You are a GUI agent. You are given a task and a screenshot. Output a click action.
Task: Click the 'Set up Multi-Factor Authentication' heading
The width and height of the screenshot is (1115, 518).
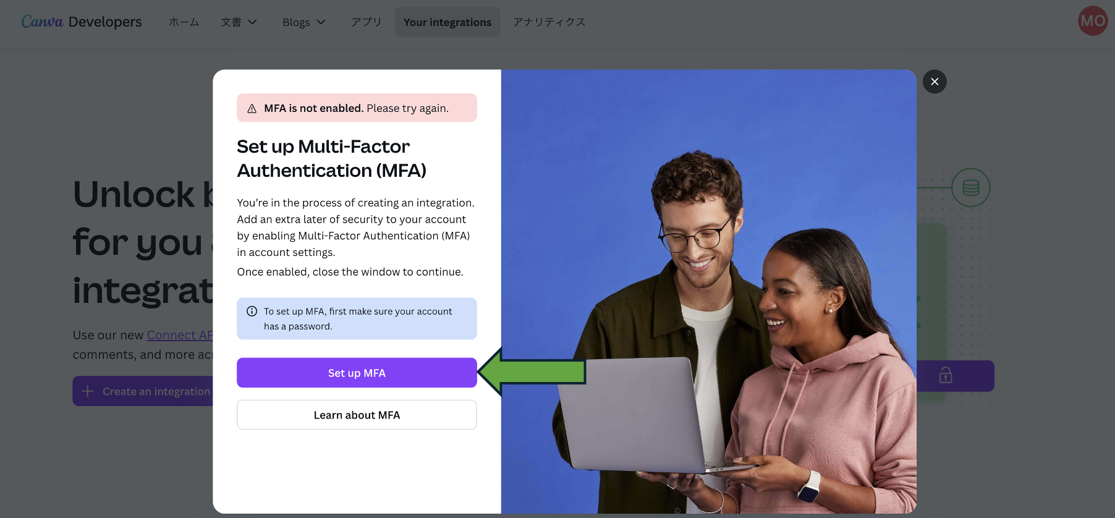(332, 158)
